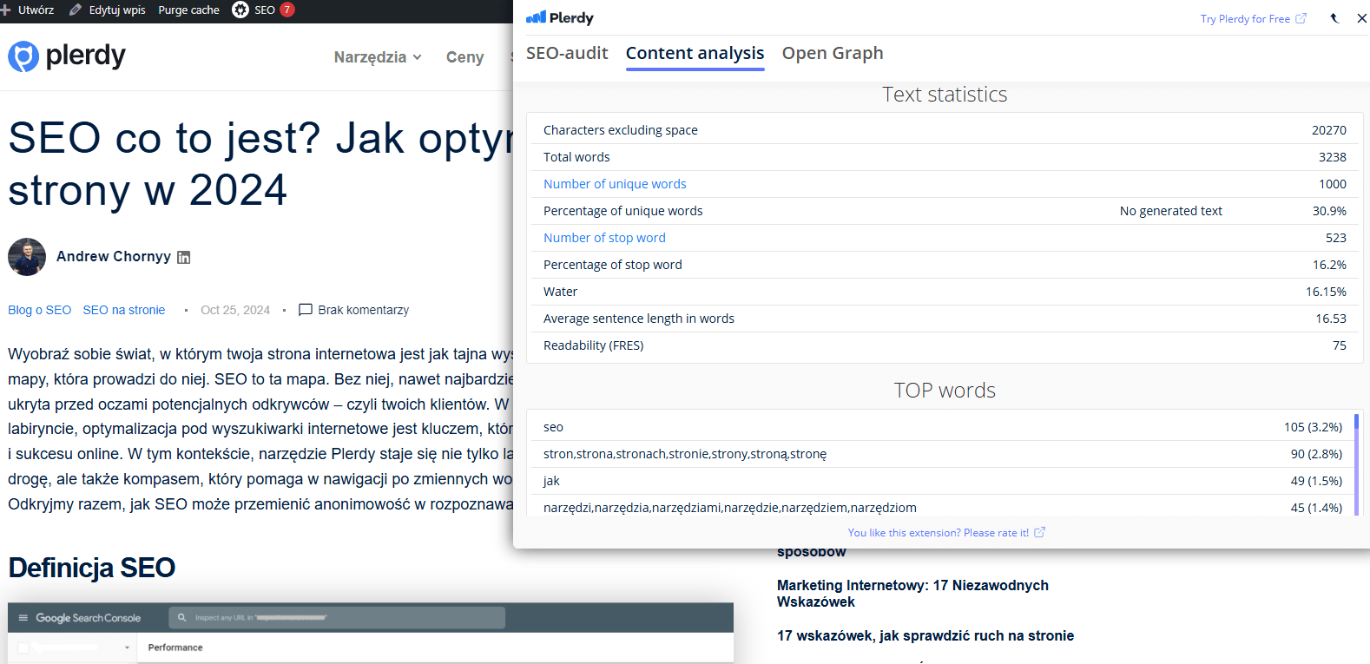Click the 'No generated text' label
The image size is (1370, 664).
click(x=1170, y=211)
